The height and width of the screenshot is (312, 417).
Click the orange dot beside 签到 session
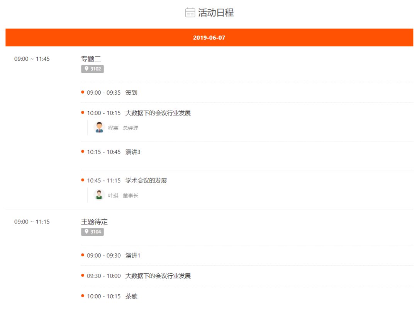coord(83,92)
